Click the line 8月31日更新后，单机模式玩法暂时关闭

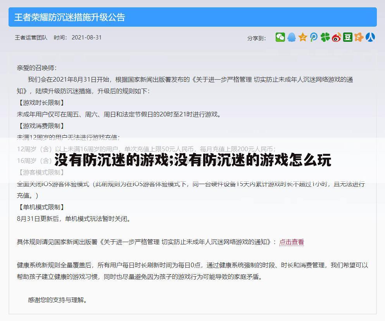73,219
